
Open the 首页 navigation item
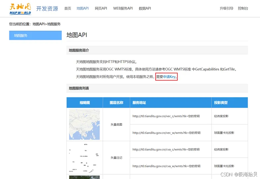click(x=68, y=8)
